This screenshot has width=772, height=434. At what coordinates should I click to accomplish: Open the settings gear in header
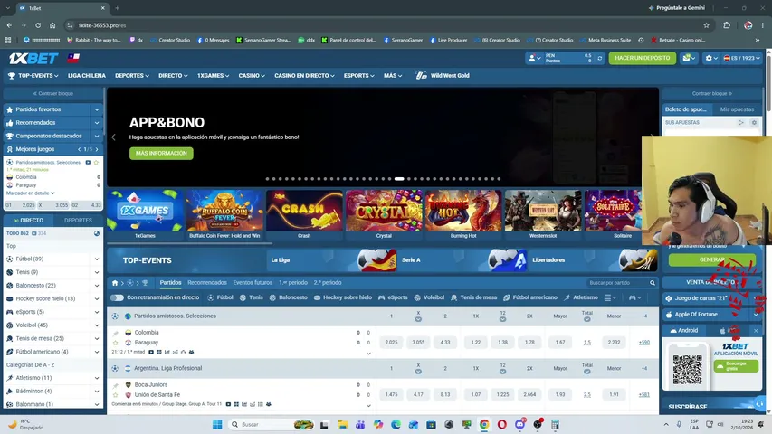(709, 58)
